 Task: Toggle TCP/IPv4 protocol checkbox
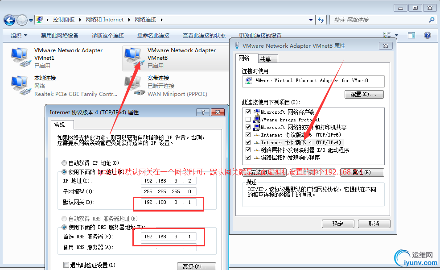click(248, 142)
